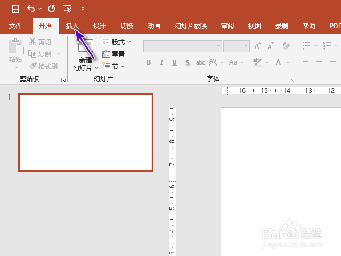Image resolution: width=341 pixels, height=256 pixels.
Task: Open the 帮助 tab
Action: (309, 26)
